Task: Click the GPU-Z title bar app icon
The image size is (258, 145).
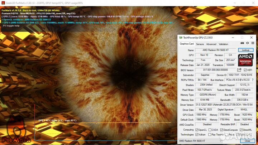Action: (181, 38)
